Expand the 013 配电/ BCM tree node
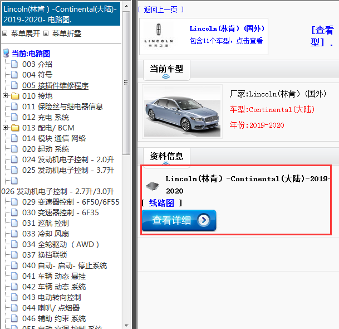339x329 pixels. (x=6, y=128)
